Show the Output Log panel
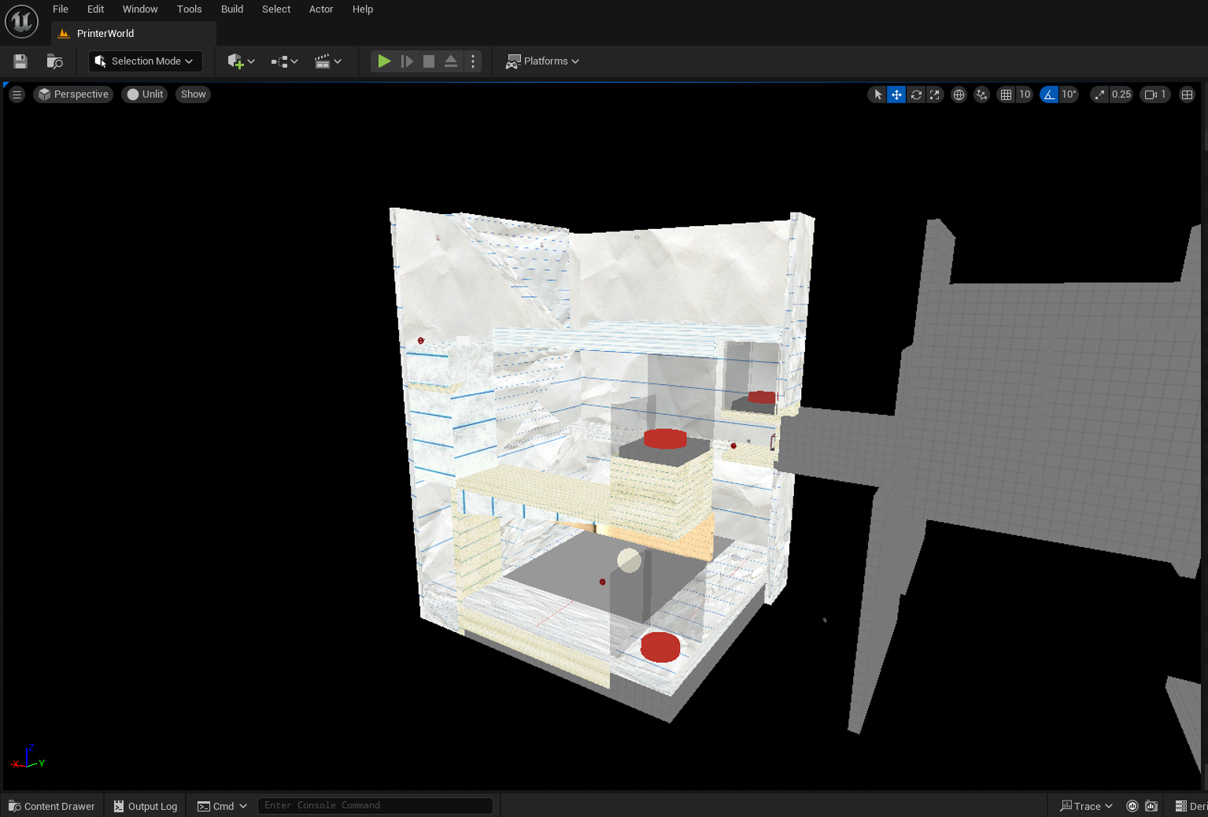The image size is (1208, 817). tap(145, 806)
